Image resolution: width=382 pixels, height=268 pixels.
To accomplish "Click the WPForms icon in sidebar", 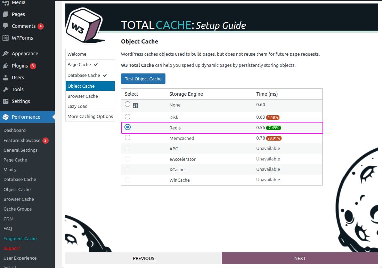I will 6,38.
